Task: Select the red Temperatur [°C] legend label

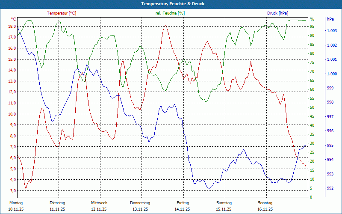Action: (x=62, y=13)
